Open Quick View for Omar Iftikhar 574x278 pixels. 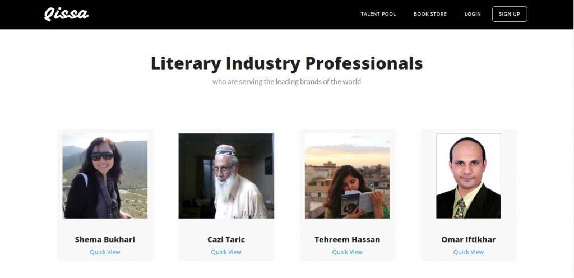click(x=468, y=252)
